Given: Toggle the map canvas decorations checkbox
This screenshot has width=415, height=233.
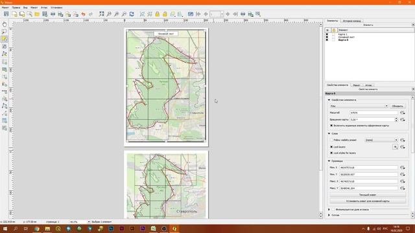Looking at the screenshot, I should 331,126.
